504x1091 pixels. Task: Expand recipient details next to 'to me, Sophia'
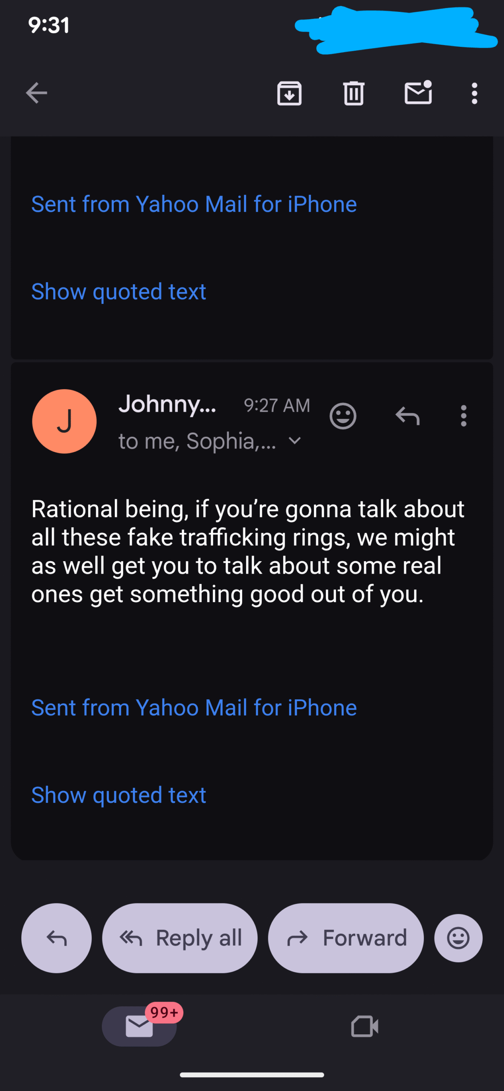295,441
